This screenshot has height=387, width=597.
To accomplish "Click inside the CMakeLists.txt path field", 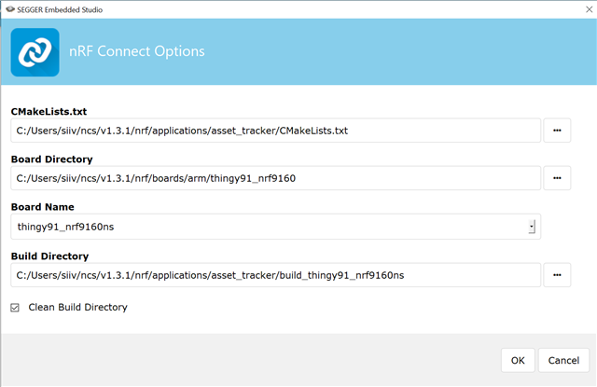I will click(276, 131).
